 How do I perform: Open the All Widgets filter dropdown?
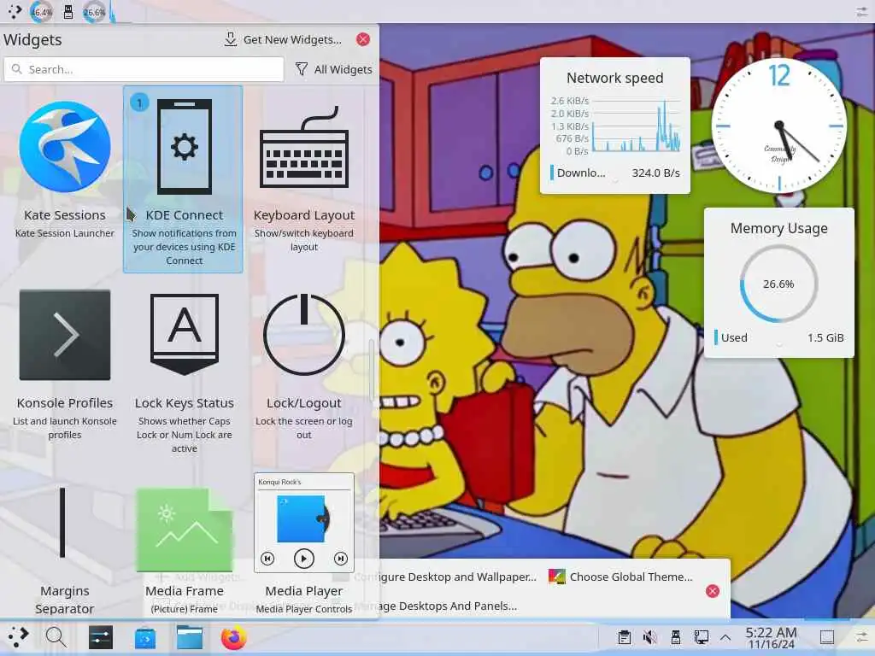(334, 69)
